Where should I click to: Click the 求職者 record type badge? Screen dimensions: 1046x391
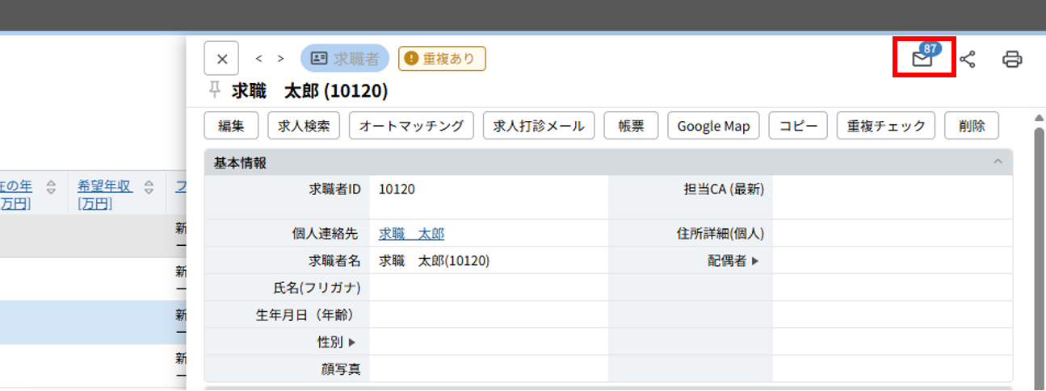pyautogui.click(x=345, y=58)
